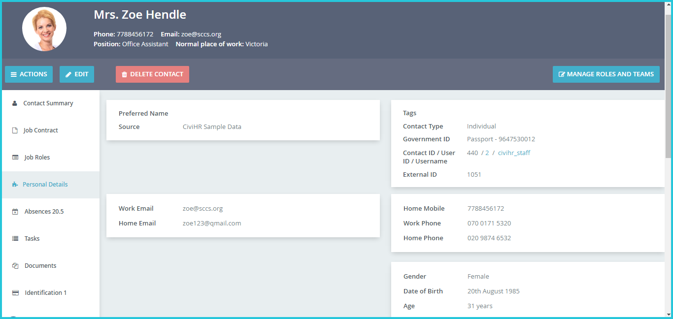Click the Tags label
Viewport: 673px width, 319px height.
coord(410,113)
